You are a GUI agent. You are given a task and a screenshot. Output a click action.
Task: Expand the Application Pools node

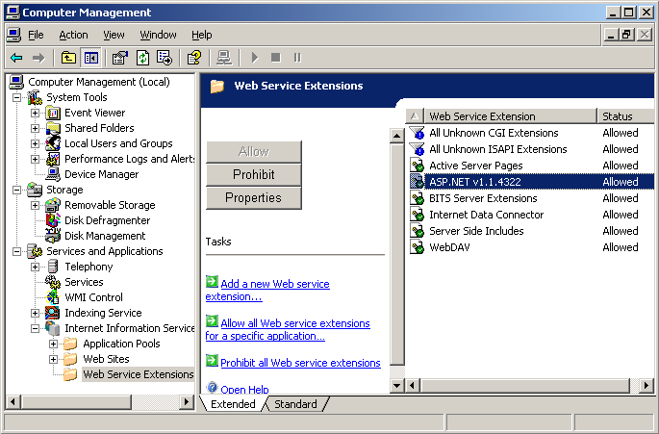click(54, 344)
